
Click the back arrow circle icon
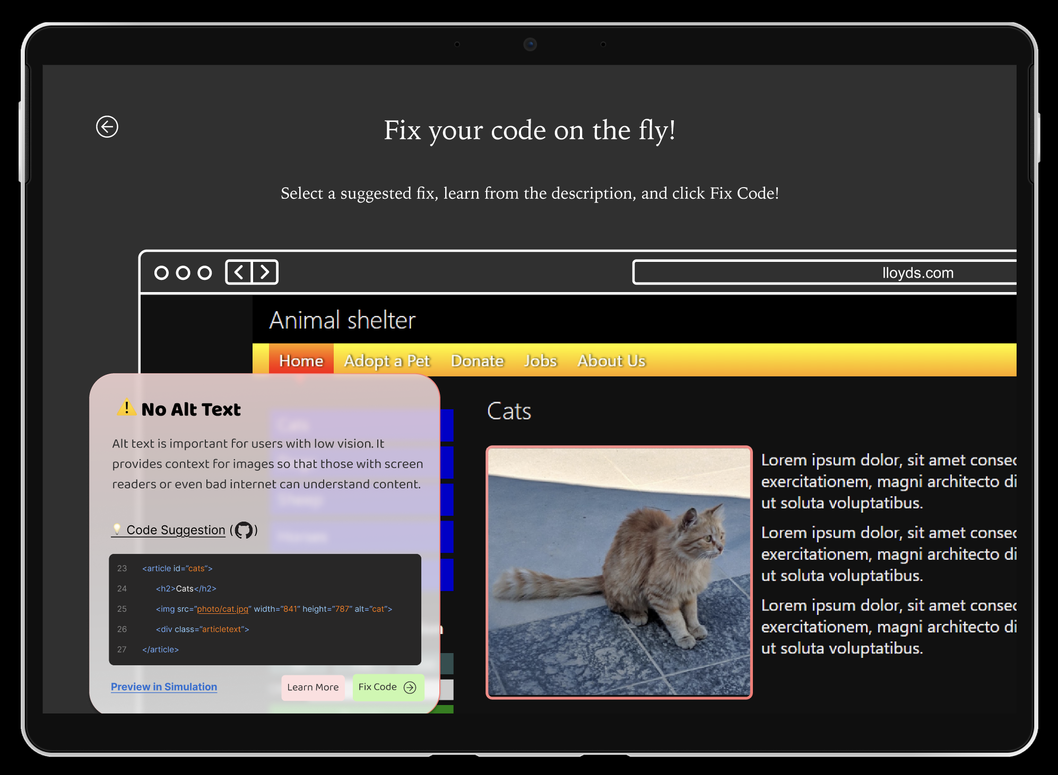tap(107, 127)
